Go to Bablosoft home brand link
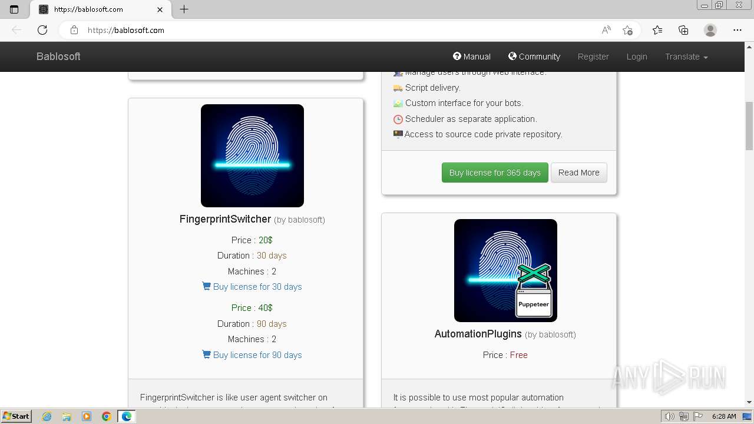The height and width of the screenshot is (424, 754). click(x=58, y=57)
